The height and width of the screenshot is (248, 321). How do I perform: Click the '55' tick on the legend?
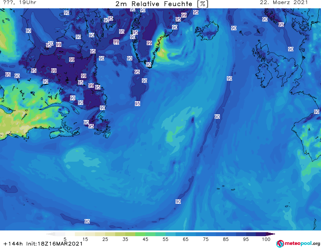click(165, 239)
